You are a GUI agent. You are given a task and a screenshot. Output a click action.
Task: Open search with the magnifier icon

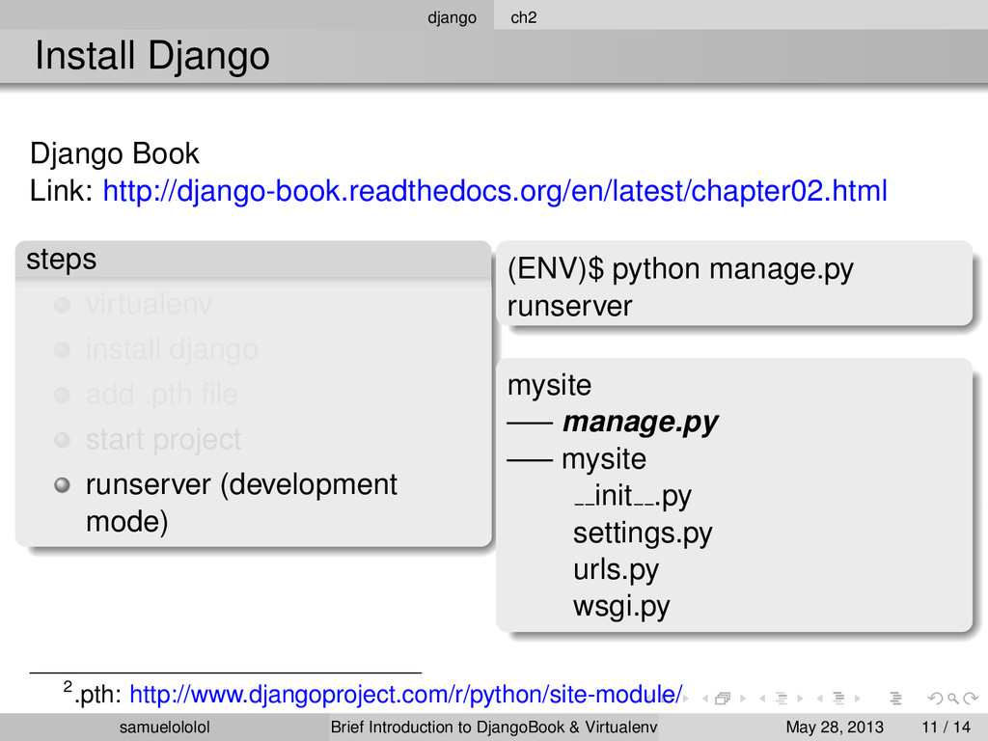[x=953, y=699]
